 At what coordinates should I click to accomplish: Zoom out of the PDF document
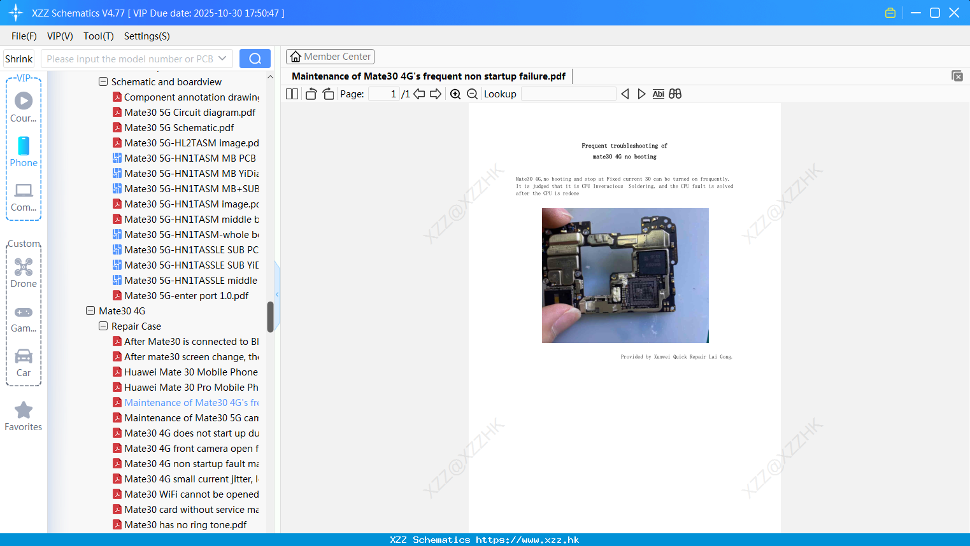pyautogui.click(x=472, y=94)
